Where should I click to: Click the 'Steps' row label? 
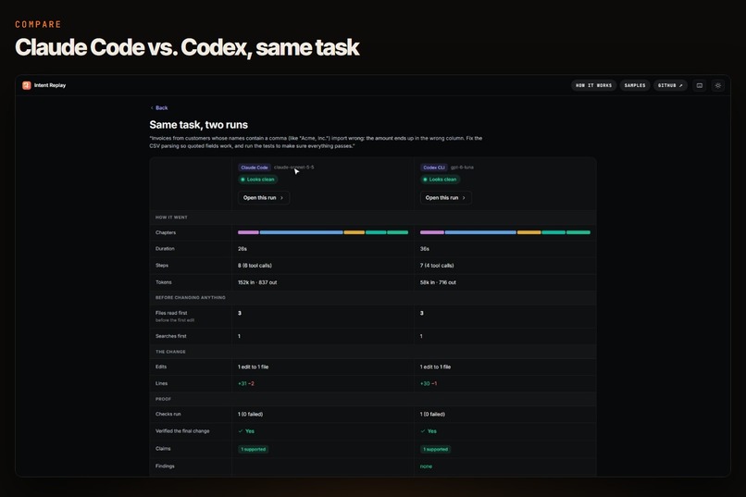(162, 266)
